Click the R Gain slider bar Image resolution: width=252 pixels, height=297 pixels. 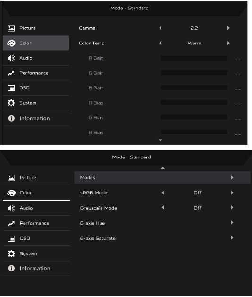[194, 58]
